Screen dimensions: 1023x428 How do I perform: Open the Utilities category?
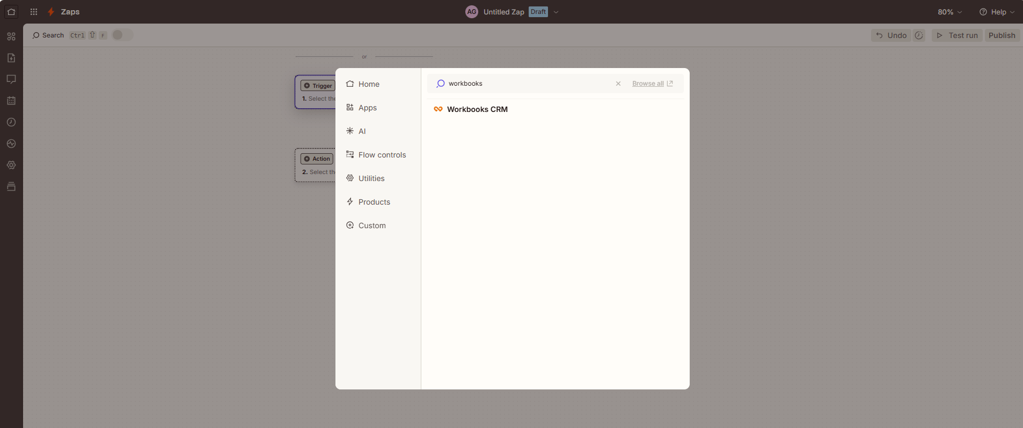(x=371, y=178)
